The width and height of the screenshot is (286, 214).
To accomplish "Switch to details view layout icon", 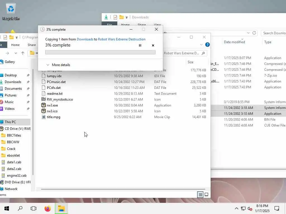I will 200,194.
